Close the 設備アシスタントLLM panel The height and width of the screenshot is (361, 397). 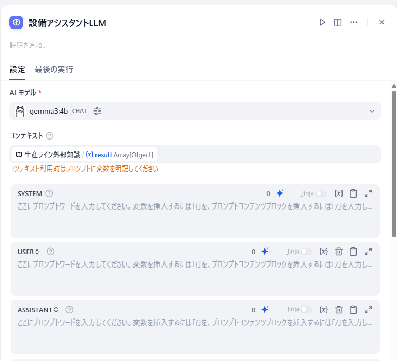point(382,22)
